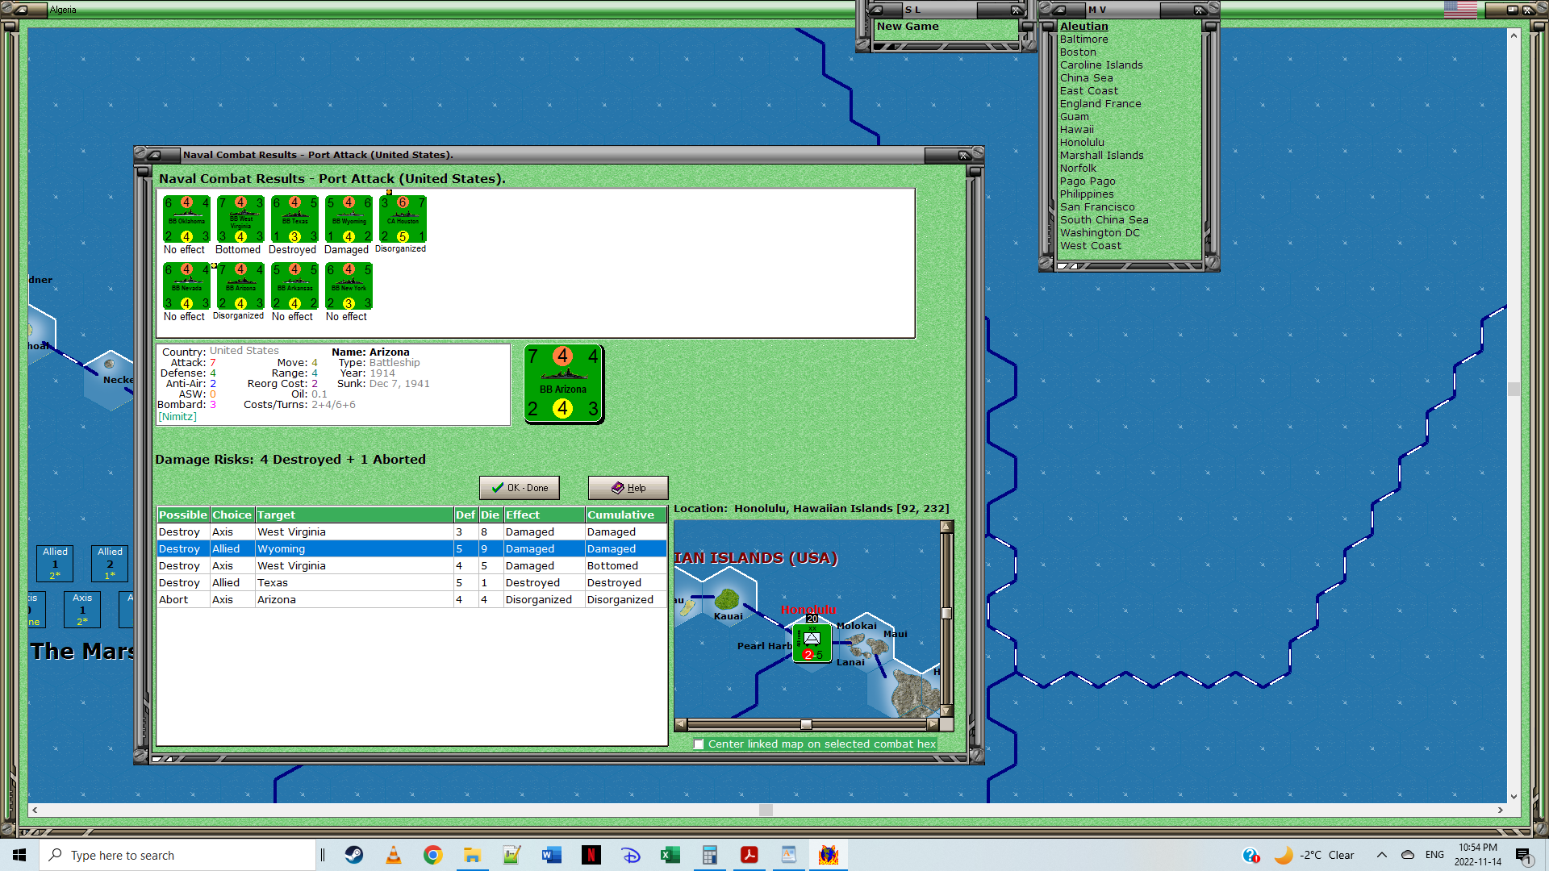This screenshot has height=871, width=1549.
Task: Open Steam from the taskbar
Action: [354, 855]
